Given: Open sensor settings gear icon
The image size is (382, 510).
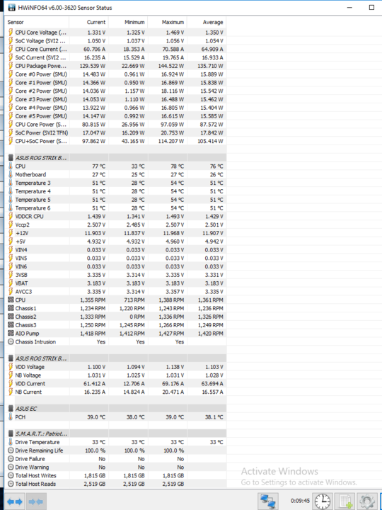Looking at the screenshot, I should pos(367,501).
